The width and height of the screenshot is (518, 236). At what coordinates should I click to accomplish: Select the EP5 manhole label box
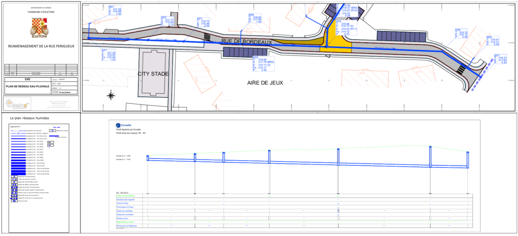(347, 28)
